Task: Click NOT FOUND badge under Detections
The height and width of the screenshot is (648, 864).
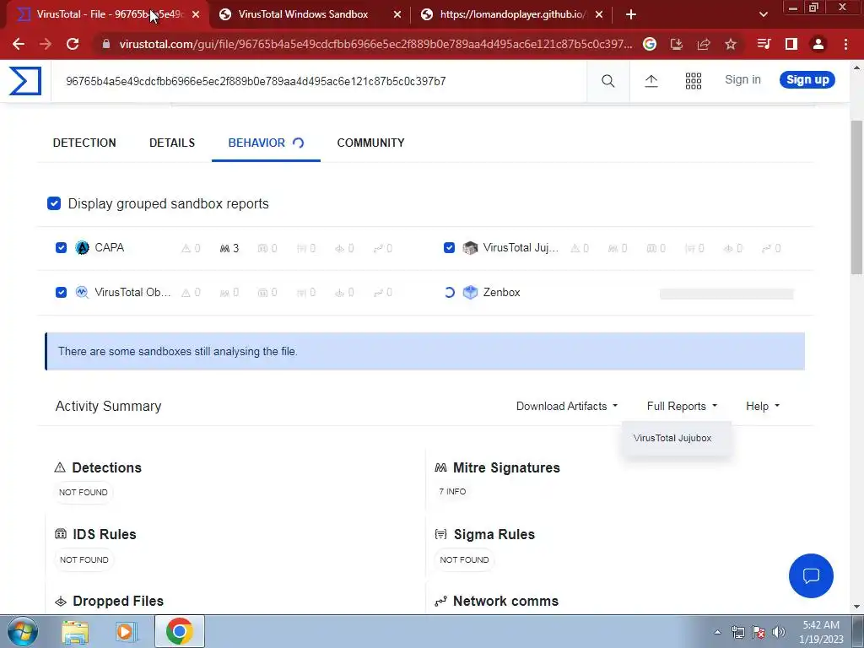Action: coord(84,492)
